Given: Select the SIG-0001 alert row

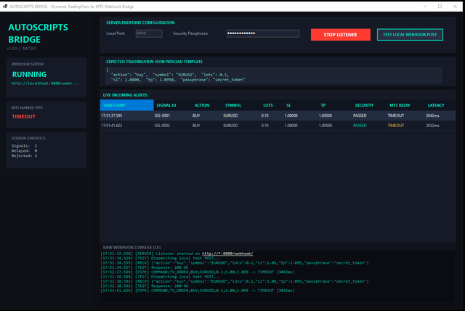Looking at the screenshot, I should pyautogui.click(x=278, y=116).
